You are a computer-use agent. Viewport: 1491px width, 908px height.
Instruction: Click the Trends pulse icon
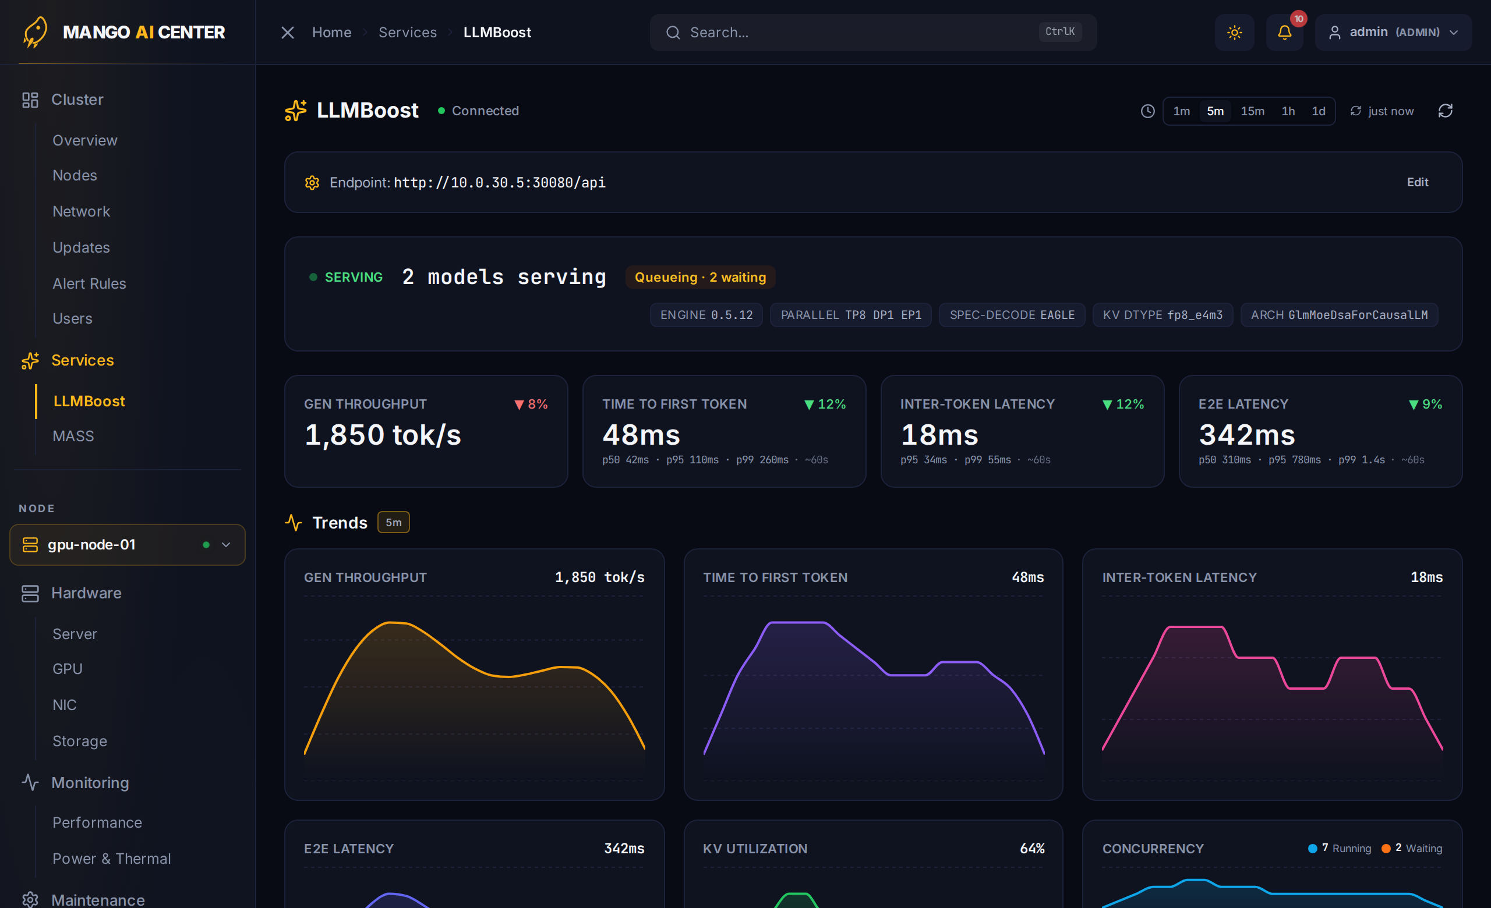(x=294, y=522)
